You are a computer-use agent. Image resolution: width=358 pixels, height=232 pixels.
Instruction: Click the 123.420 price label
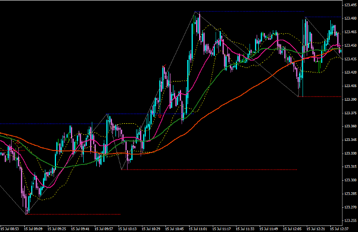(x=351, y=72)
